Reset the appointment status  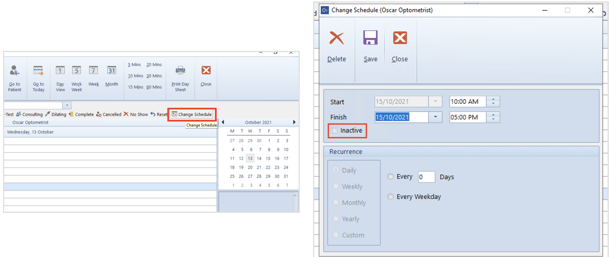tap(159, 114)
